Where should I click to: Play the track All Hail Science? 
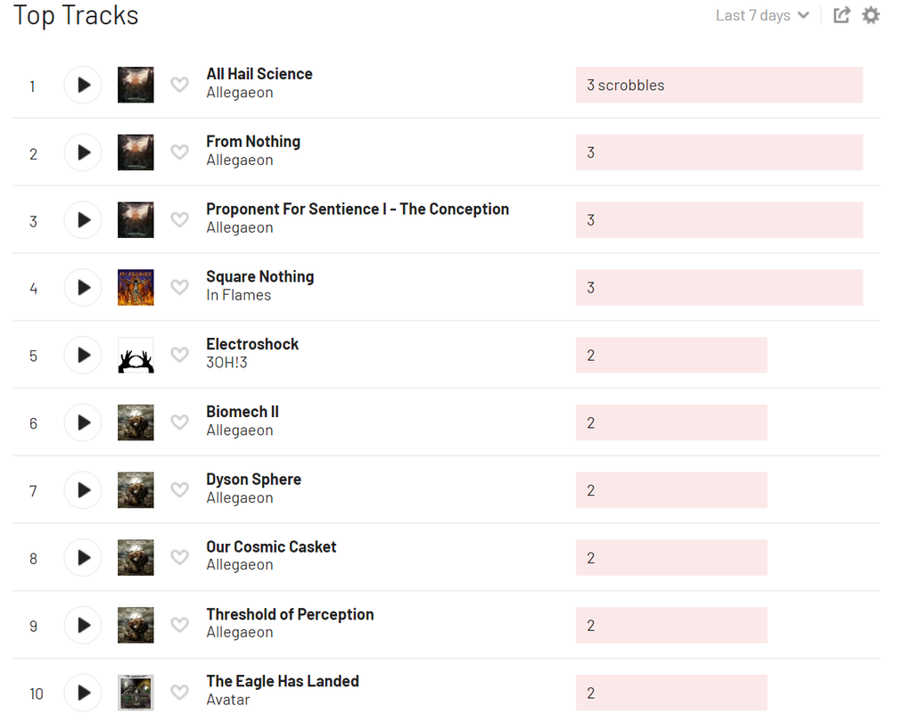click(x=83, y=85)
